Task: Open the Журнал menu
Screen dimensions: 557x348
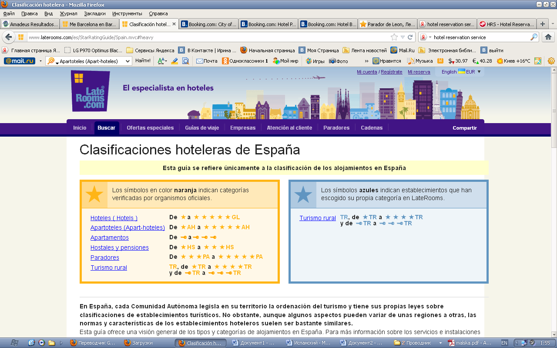Action: (68, 13)
